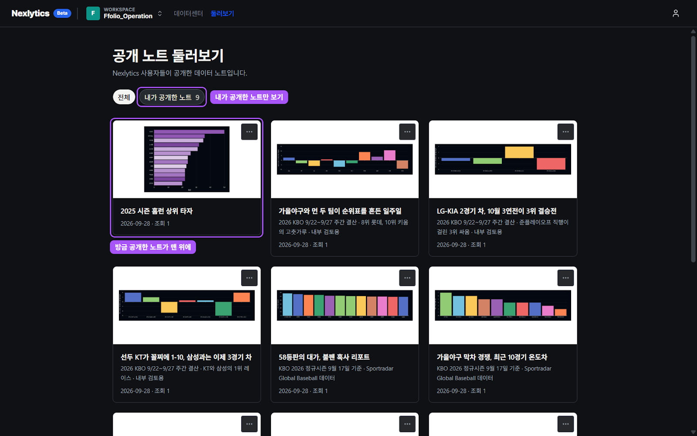Screen dimensions: 697x436
Task: Open the user profile icon
Action: pos(676,14)
